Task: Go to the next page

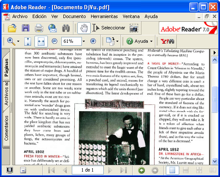Action: click(110, 170)
